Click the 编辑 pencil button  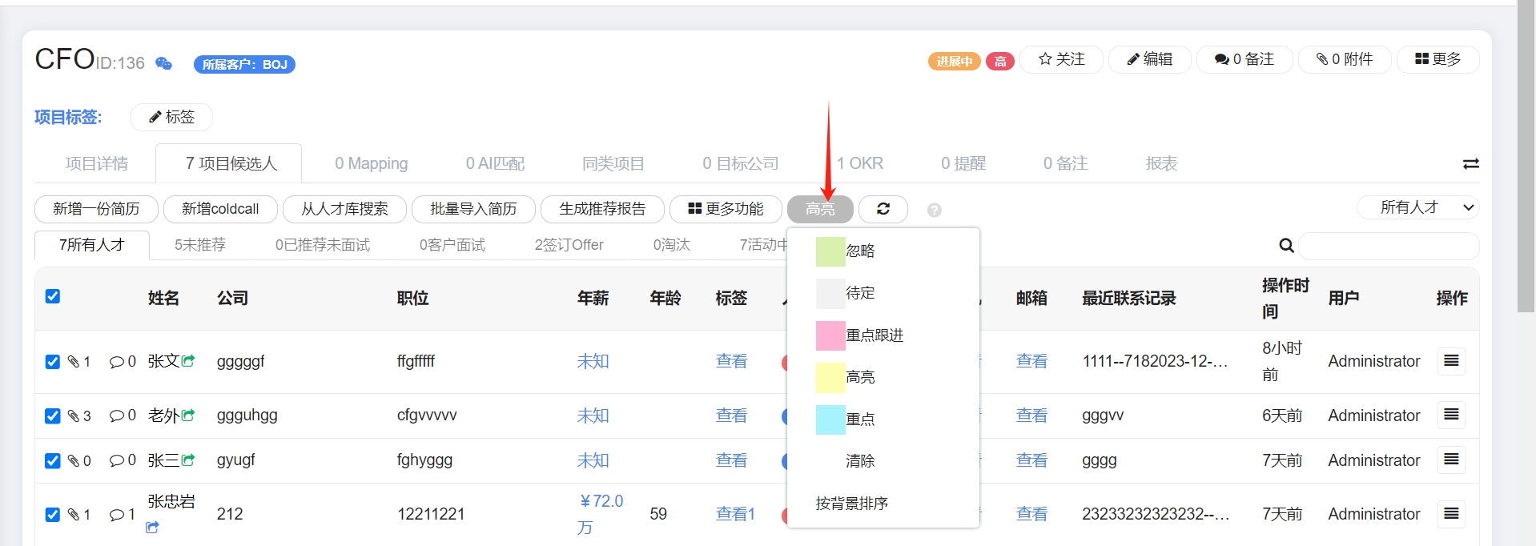(x=1149, y=59)
